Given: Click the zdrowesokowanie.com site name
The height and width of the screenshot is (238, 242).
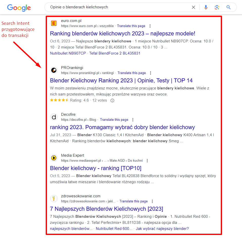Looking at the screenshot, I should tap(81, 196).
